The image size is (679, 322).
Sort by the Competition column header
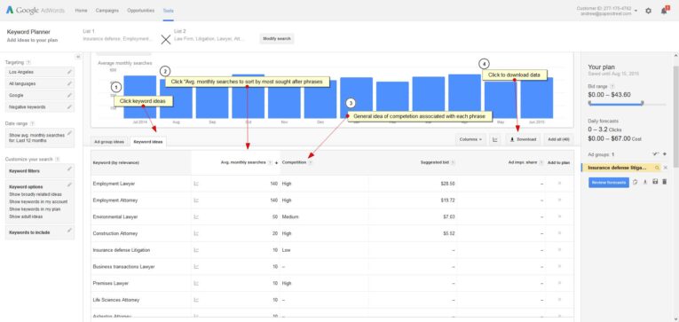coord(294,162)
